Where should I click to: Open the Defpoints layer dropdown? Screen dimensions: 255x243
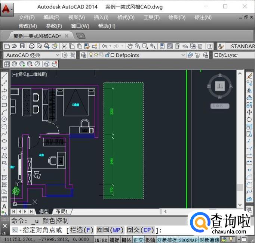(183, 55)
